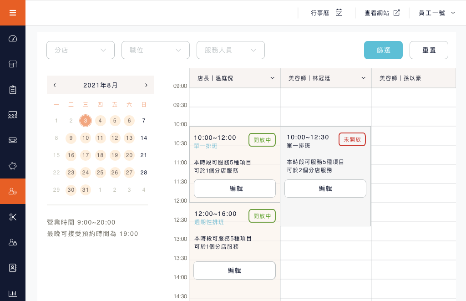Screen dimensions: 466x301
Task: Select August 17 in the calendar
Action: click(86, 155)
